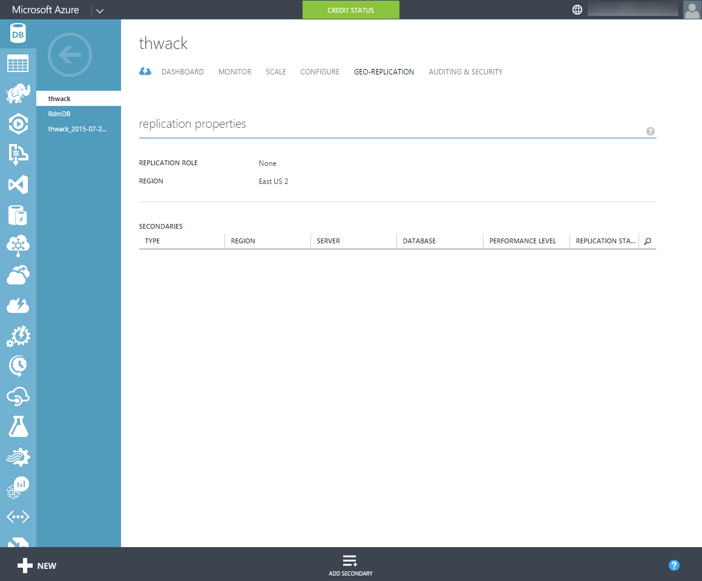Click the NEW button
This screenshot has width=702, height=581.
click(x=37, y=565)
